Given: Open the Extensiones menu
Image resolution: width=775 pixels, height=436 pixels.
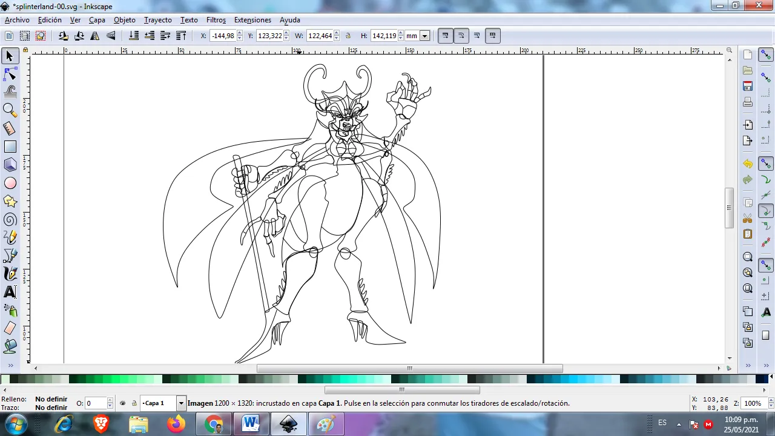Looking at the screenshot, I should 252,20.
